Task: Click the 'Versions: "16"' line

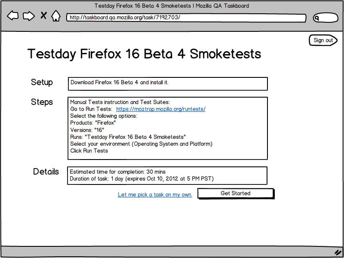Action: click(x=87, y=130)
